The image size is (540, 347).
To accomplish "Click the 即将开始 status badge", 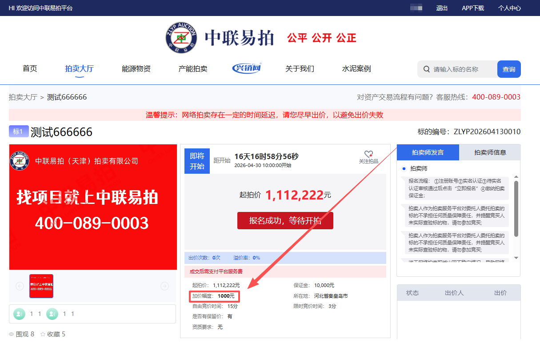I will pyautogui.click(x=197, y=161).
